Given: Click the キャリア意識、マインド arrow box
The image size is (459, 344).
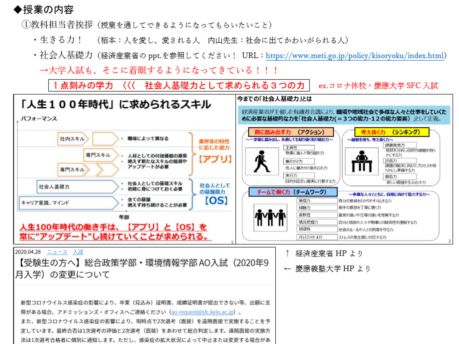Looking at the screenshot, I should (x=69, y=203).
